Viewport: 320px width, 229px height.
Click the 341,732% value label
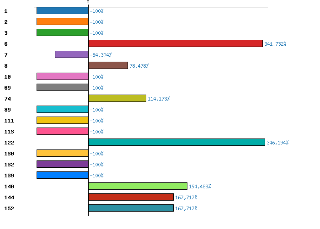pyautogui.click(x=275, y=44)
